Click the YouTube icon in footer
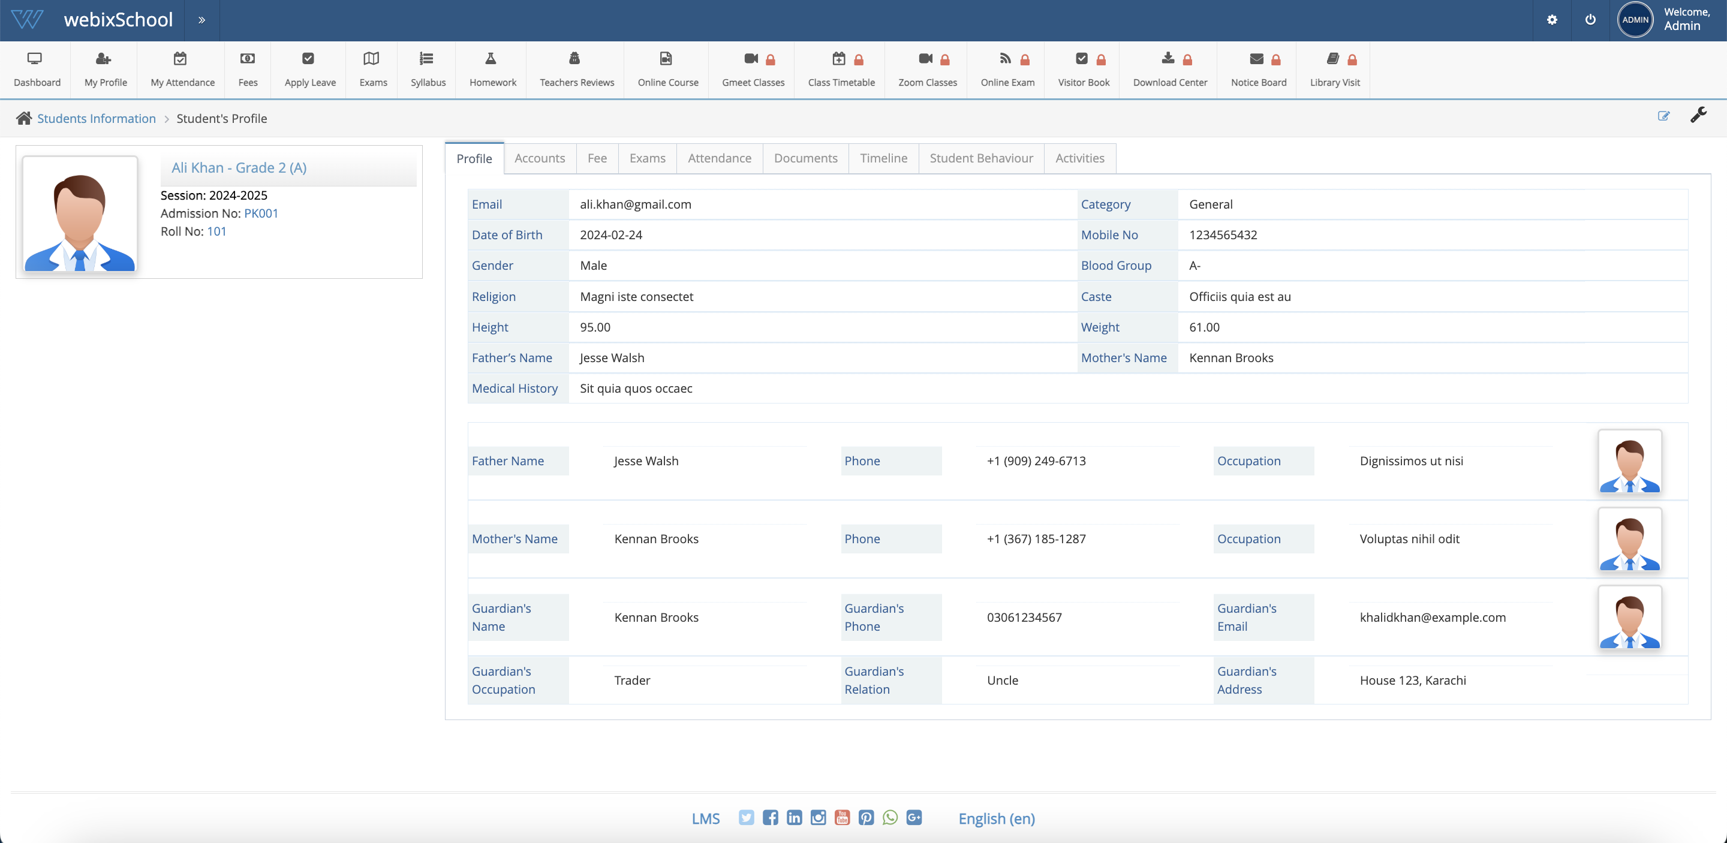 click(842, 818)
